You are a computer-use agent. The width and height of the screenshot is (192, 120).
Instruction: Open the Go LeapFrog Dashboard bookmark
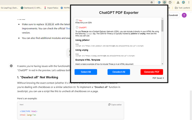coord(9,8)
